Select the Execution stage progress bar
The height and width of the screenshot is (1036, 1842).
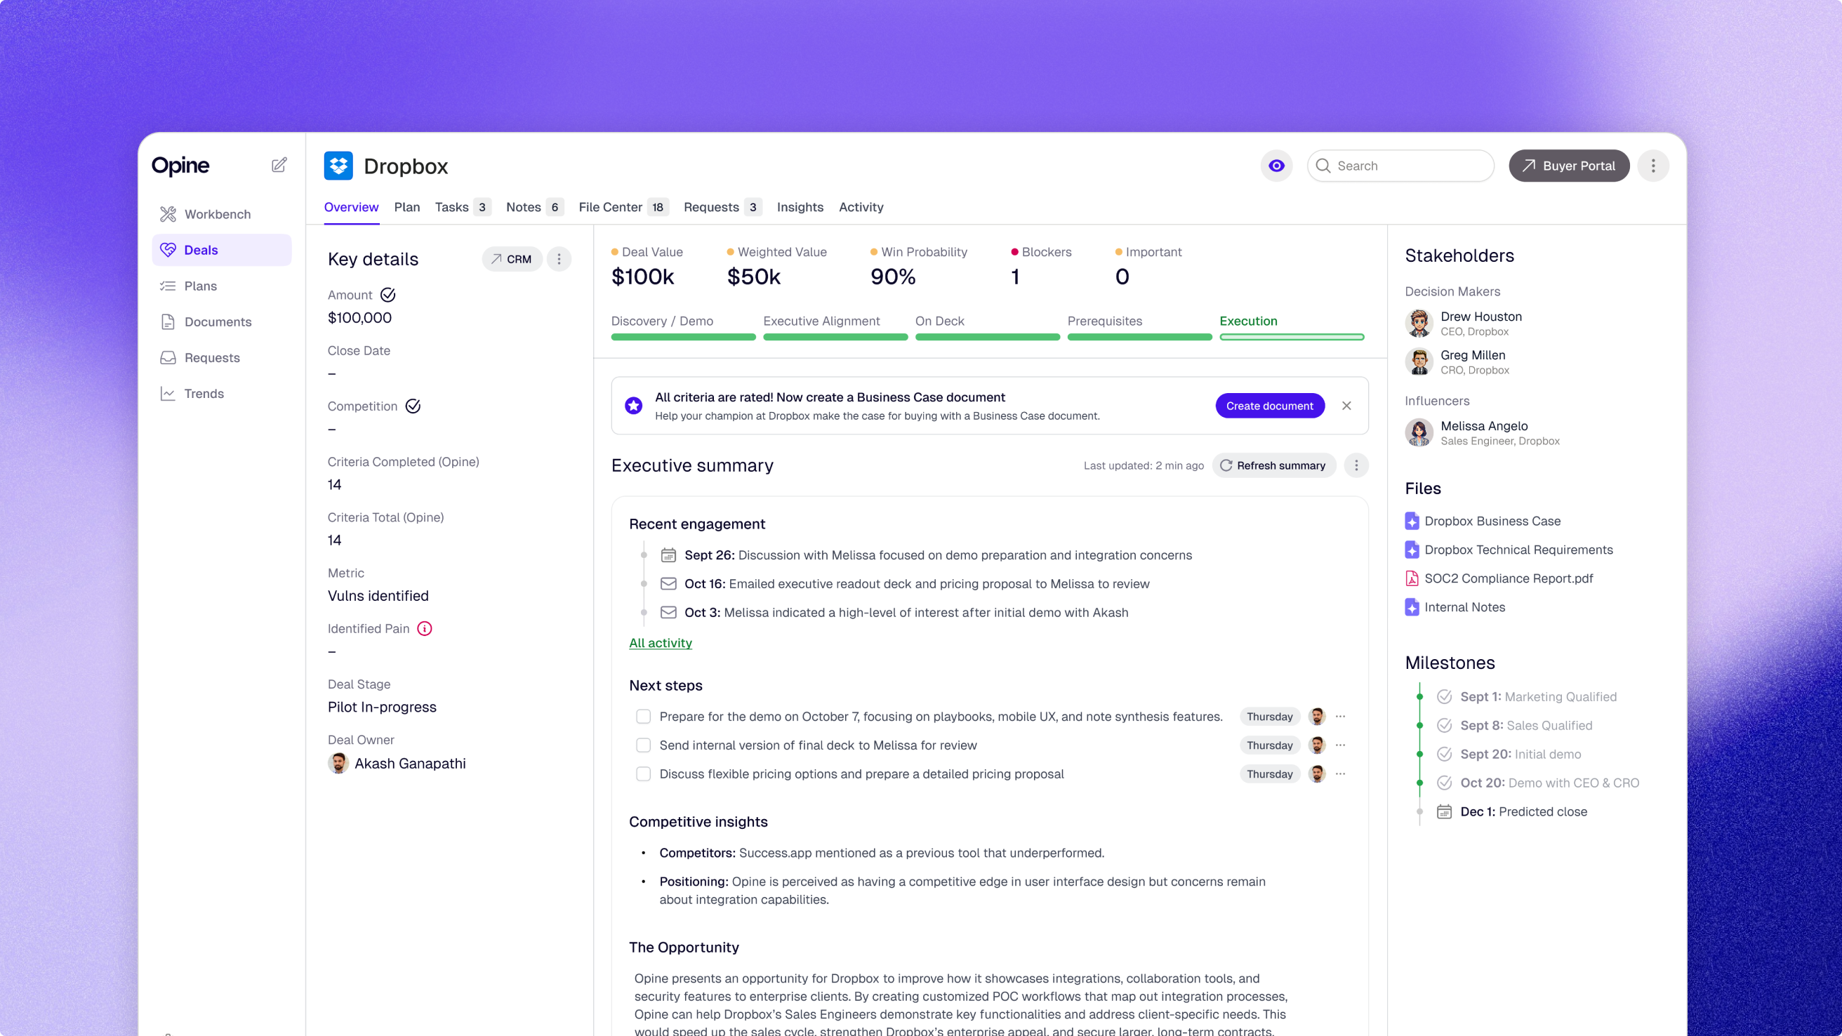click(x=1292, y=337)
